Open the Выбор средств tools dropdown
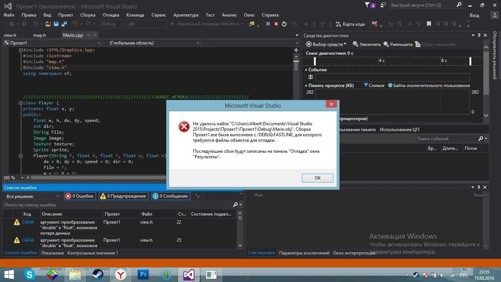 tap(326, 44)
